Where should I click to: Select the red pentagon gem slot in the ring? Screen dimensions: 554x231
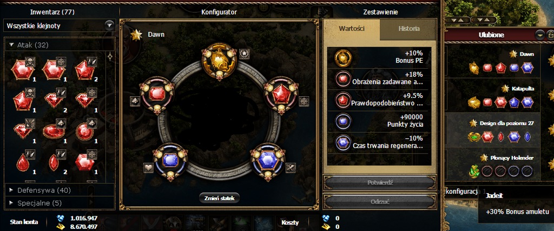coord(281,94)
